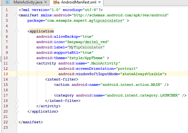
Task: Click the fold end marker at line 22
Action: (x=17, y=122)
